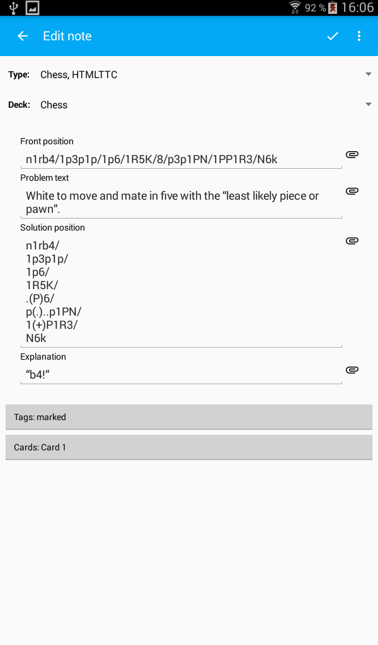
Task: Open the overflow menu on the toolbar
Action: (359, 36)
